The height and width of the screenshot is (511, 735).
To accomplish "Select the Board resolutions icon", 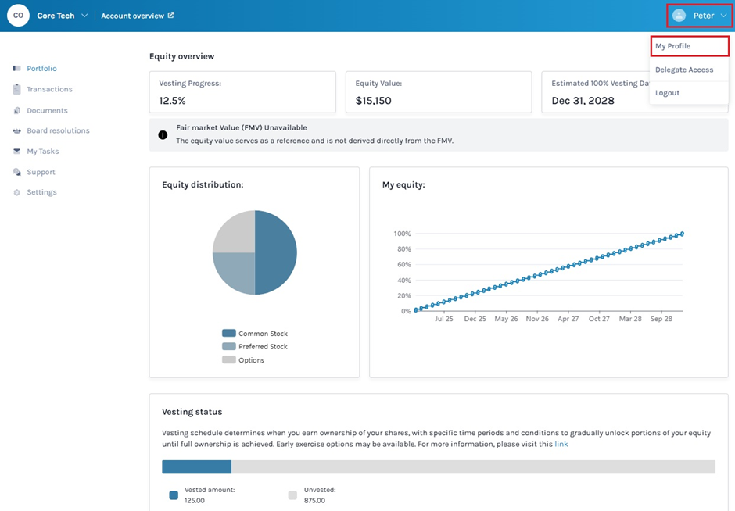I will point(17,130).
